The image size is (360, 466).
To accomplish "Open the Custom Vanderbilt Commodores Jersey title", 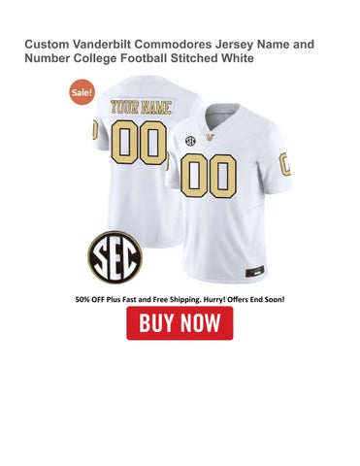I will coord(170,51).
